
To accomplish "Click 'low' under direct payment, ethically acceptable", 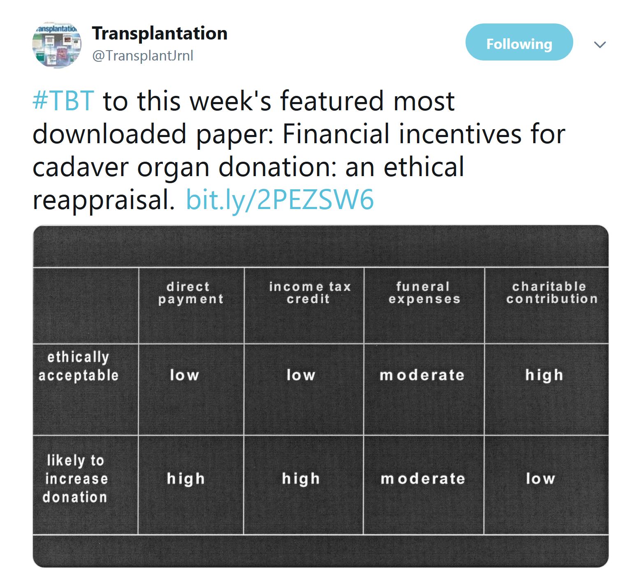I will pyautogui.click(x=184, y=375).
